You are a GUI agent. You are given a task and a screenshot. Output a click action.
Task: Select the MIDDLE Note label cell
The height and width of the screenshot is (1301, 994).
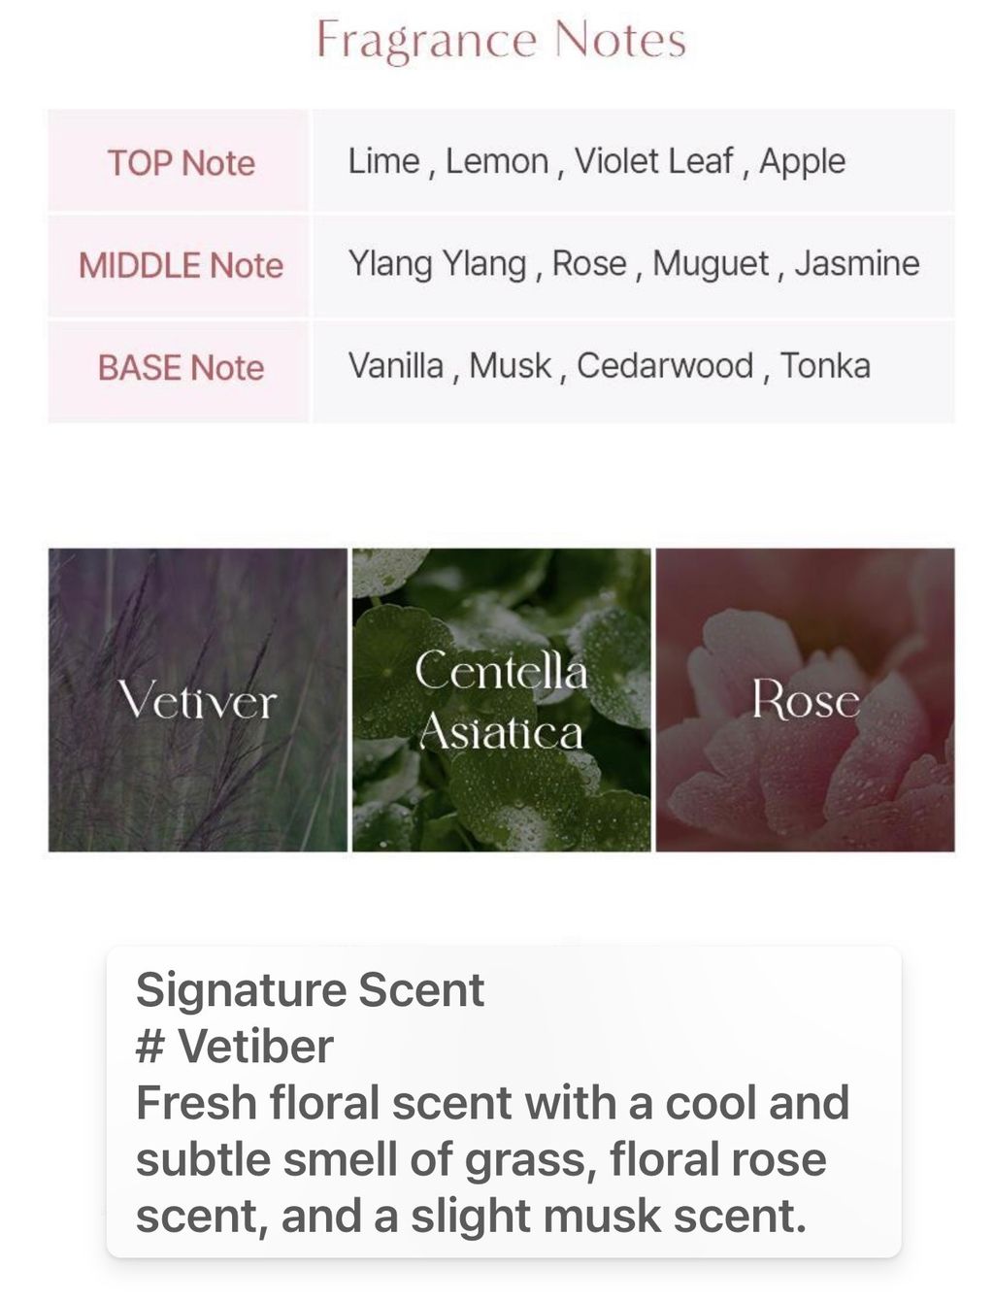coord(179,265)
